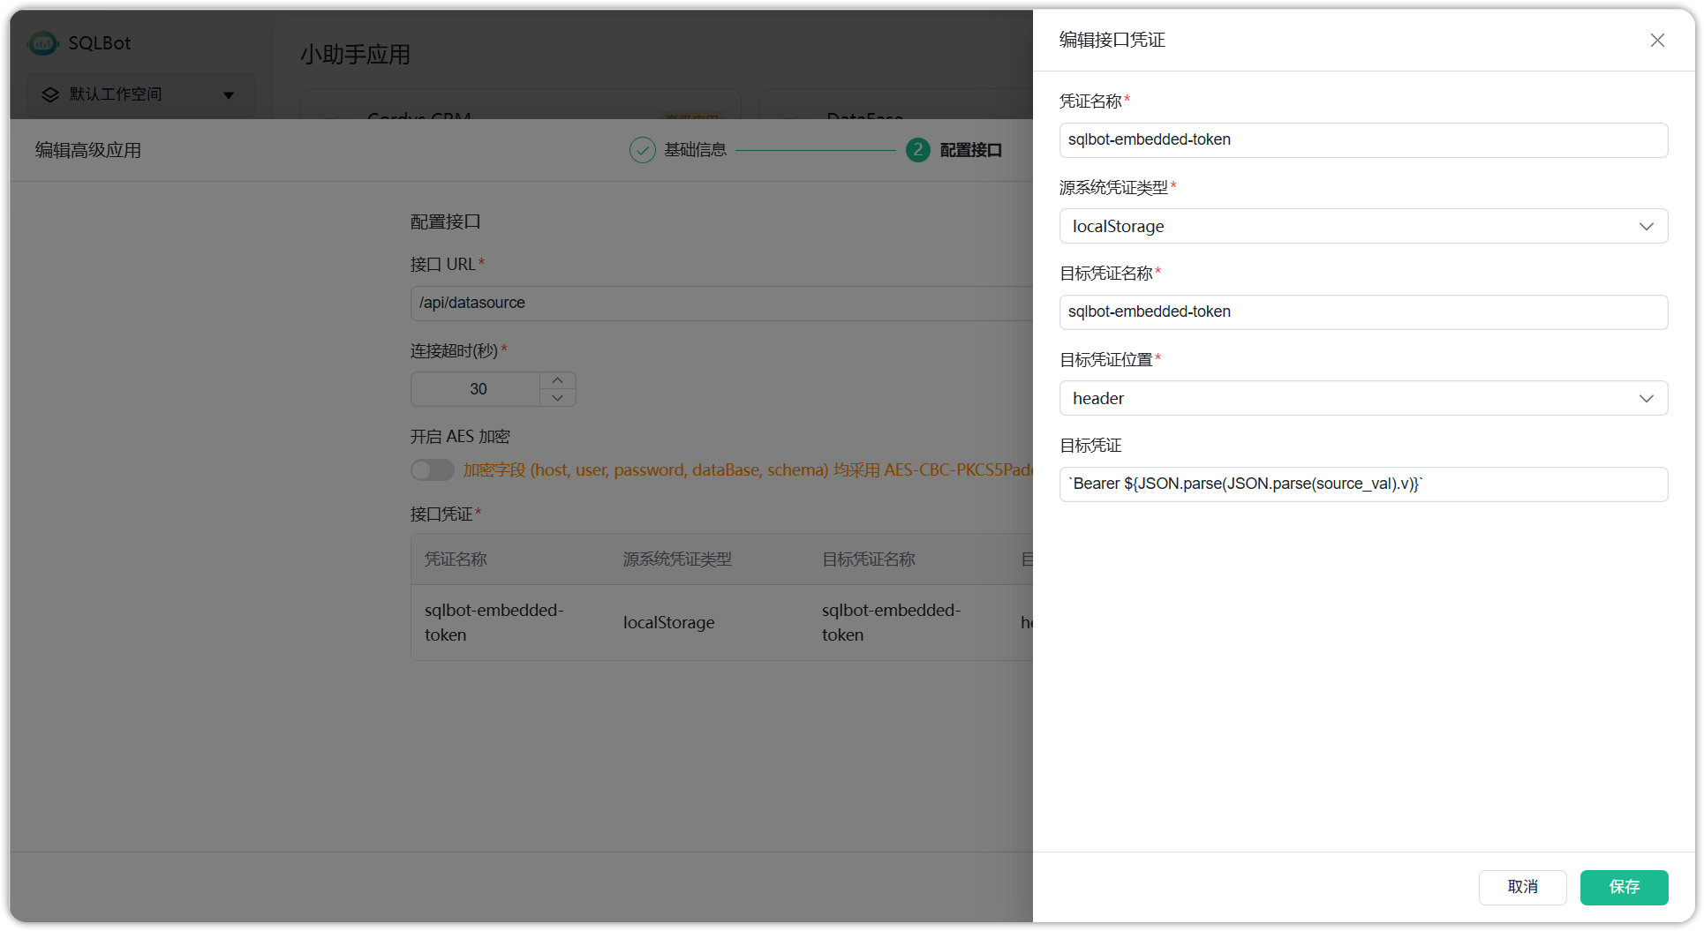Click credential name cell in table row

click(x=494, y=623)
